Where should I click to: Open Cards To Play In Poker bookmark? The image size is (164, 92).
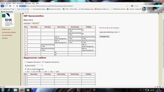[23, 9]
